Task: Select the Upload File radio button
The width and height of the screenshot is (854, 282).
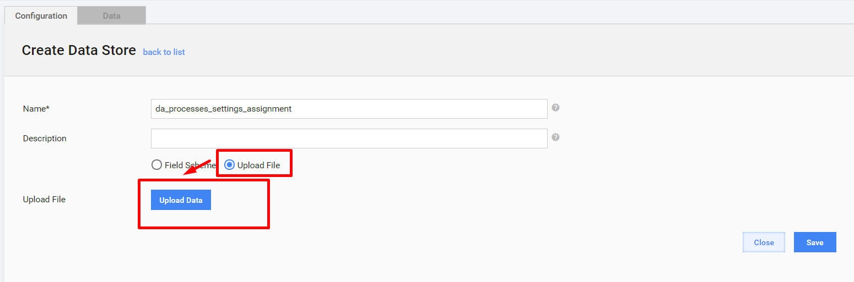Action: click(x=229, y=165)
